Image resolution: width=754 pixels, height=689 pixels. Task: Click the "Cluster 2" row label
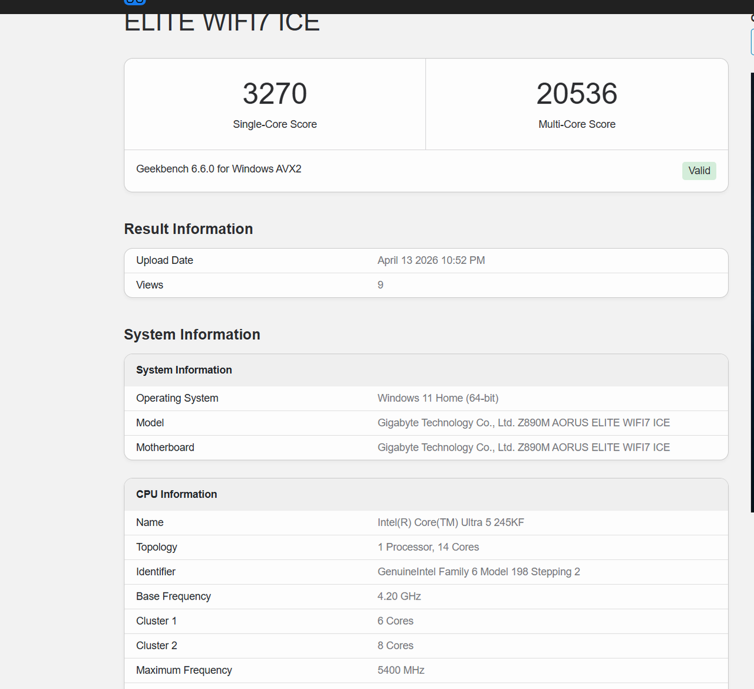tap(157, 646)
